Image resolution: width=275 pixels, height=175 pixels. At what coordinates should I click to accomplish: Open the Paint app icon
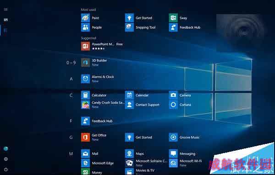click(85, 18)
